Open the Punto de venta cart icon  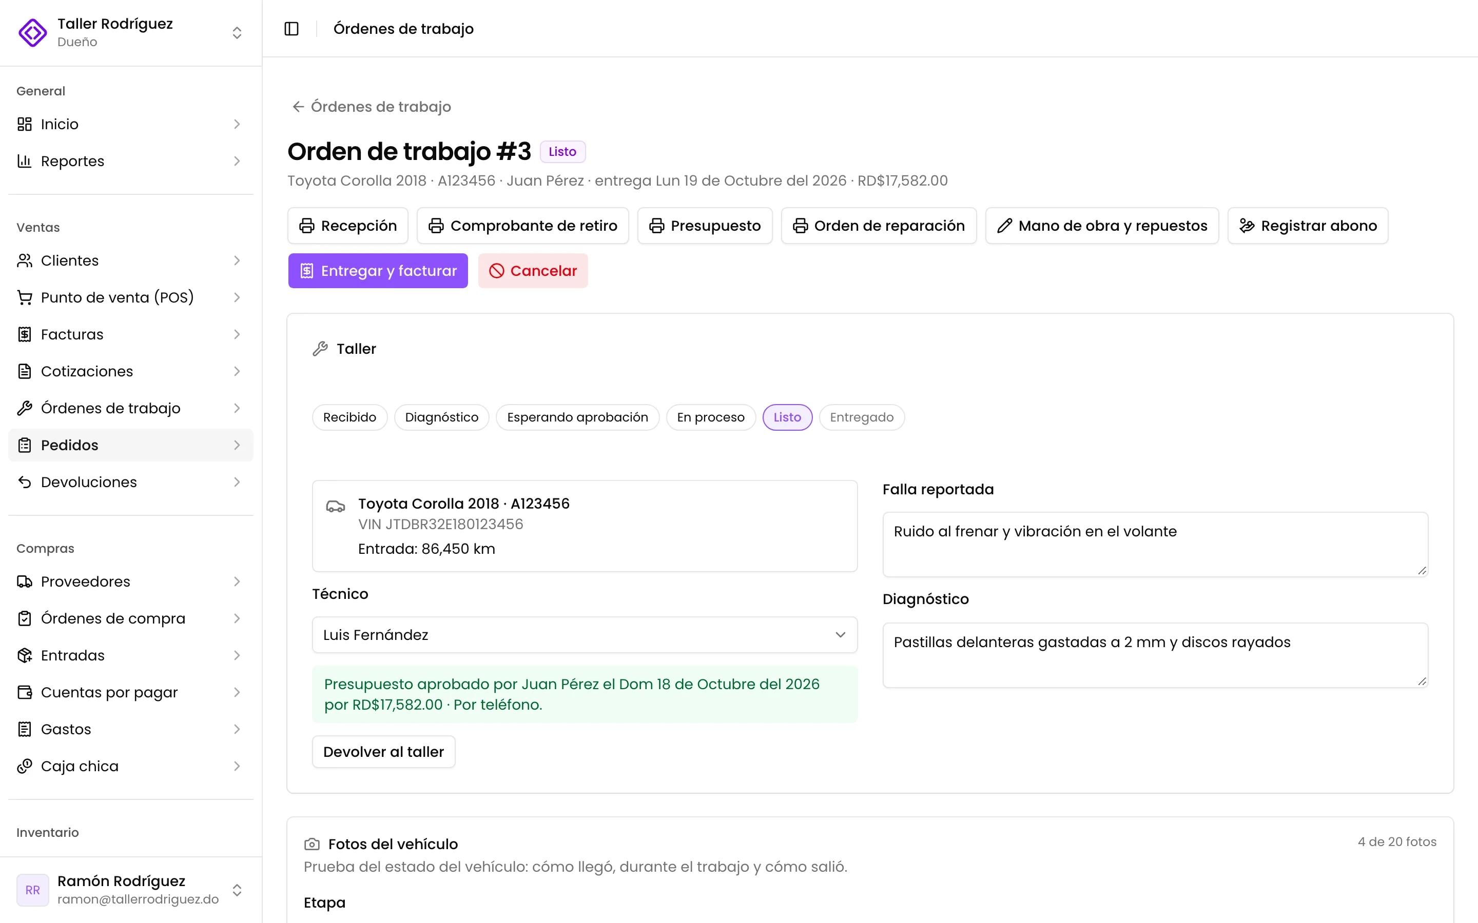click(x=25, y=297)
